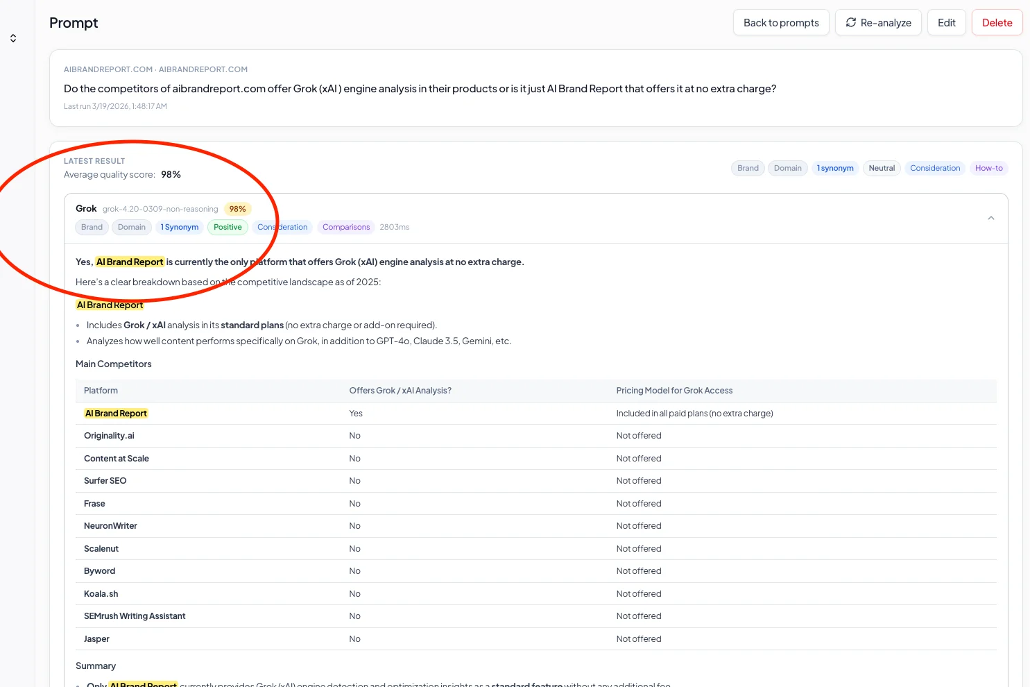Click the Edit button
1030x687 pixels.
947,23
